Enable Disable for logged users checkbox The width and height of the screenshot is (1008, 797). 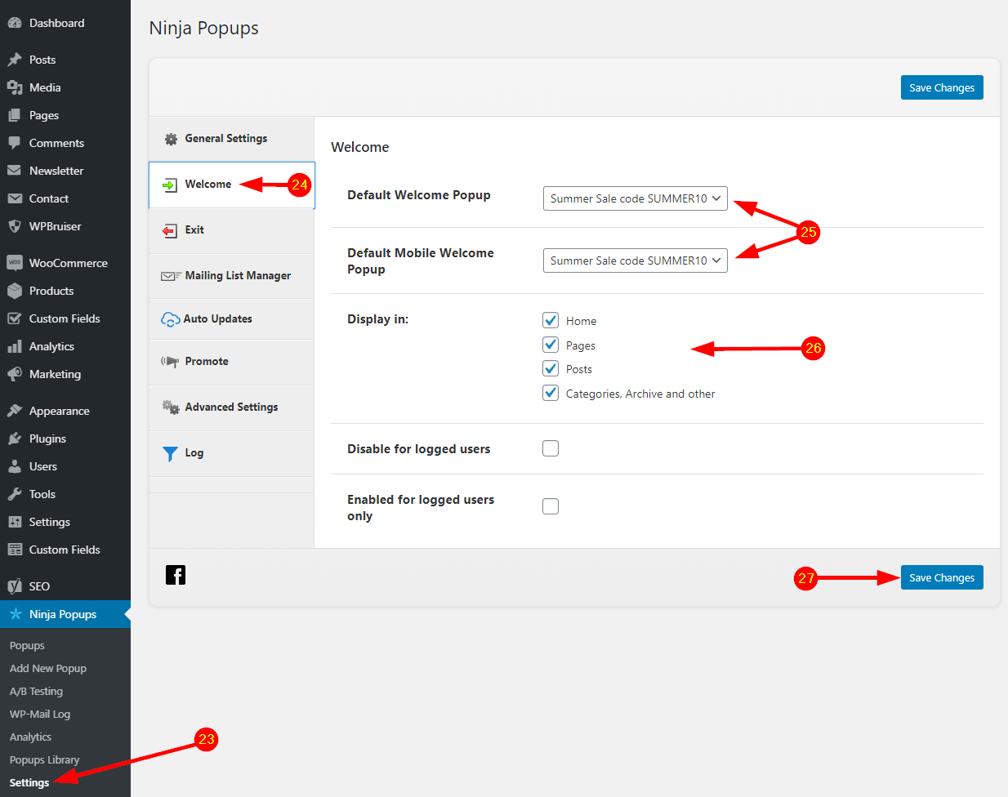tap(551, 448)
